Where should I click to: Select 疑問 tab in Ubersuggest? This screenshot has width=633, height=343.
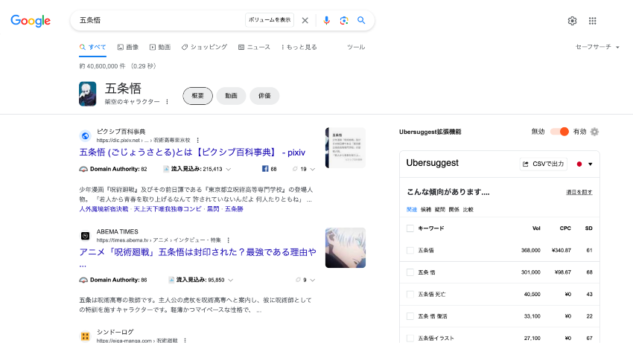(x=440, y=209)
